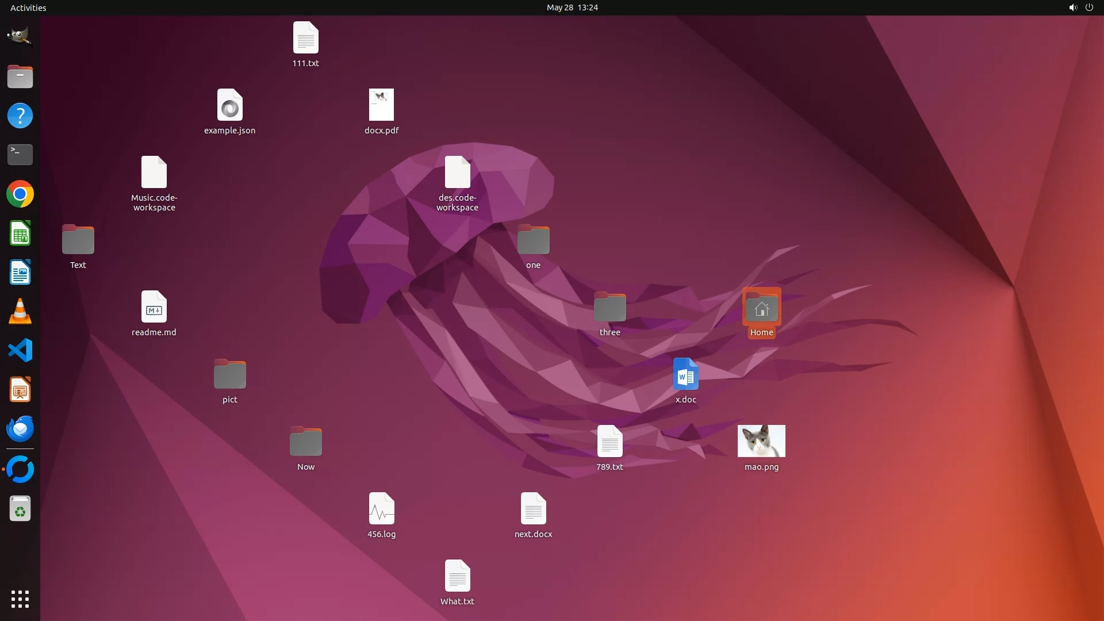Select the mao.png cat thumbnail
The width and height of the screenshot is (1104, 621).
coord(761,441)
